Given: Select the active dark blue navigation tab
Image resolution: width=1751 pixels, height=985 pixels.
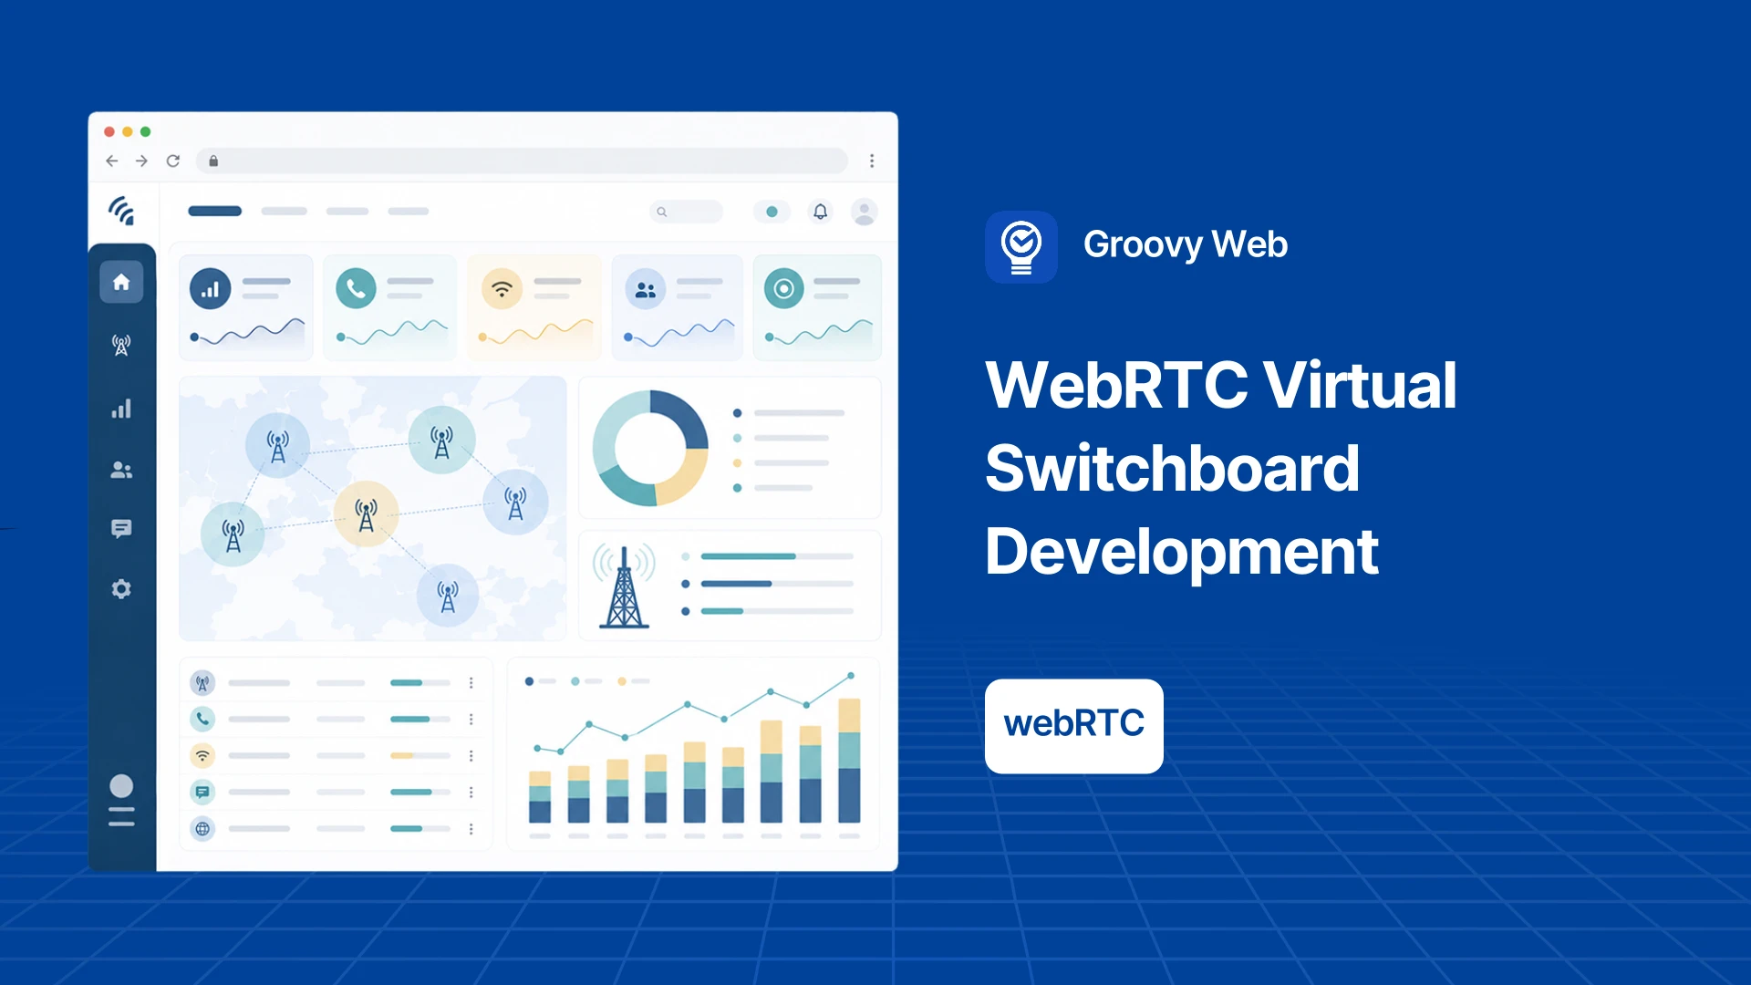Looking at the screenshot, I should (x=214, y=211).
